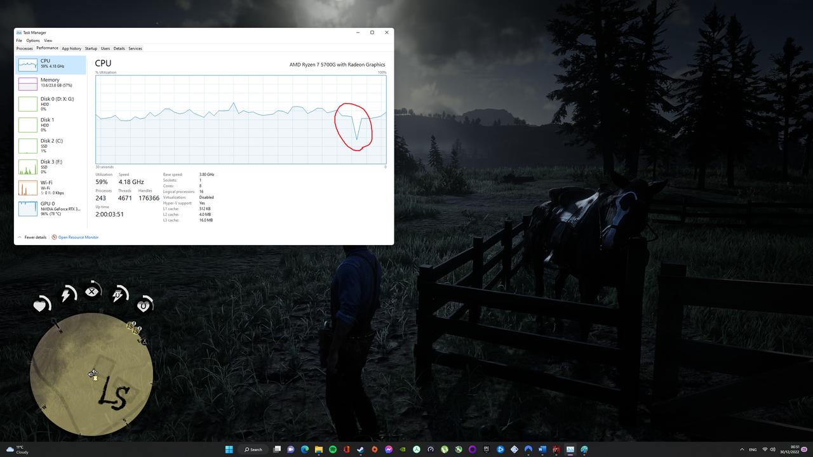813x457 pixels.
Task: Go to the Startup tab
Action: (91, 48)
